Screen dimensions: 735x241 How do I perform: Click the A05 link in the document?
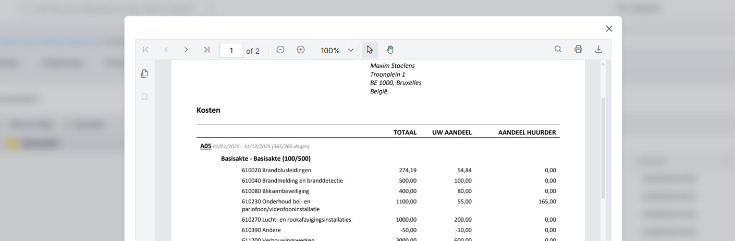coord(205,146)
